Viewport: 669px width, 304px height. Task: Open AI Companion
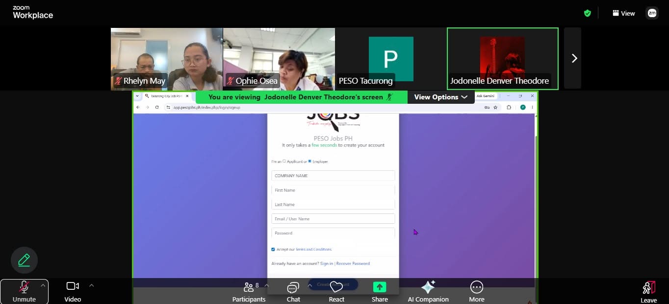pyautogui.click(x=428, y=292)
